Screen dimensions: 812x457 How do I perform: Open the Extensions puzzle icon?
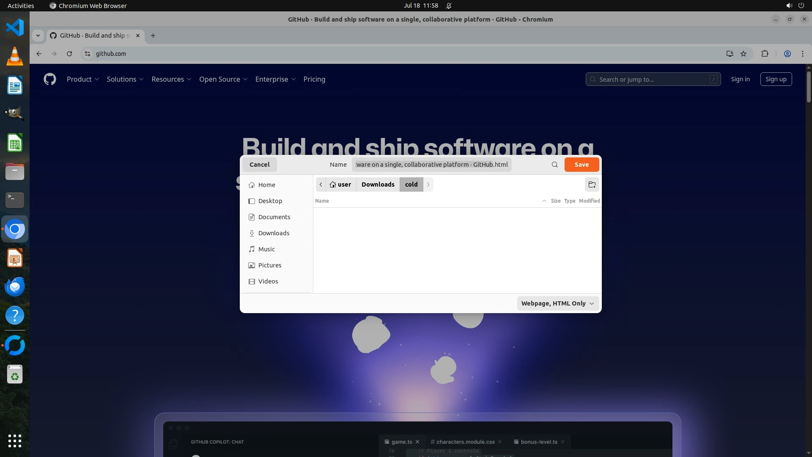[765, 54]
